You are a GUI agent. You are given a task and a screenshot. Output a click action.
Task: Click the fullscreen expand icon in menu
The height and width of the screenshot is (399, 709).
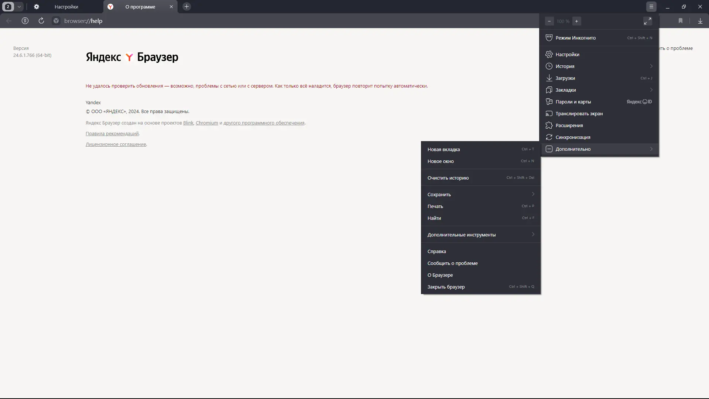click(647, 21)
